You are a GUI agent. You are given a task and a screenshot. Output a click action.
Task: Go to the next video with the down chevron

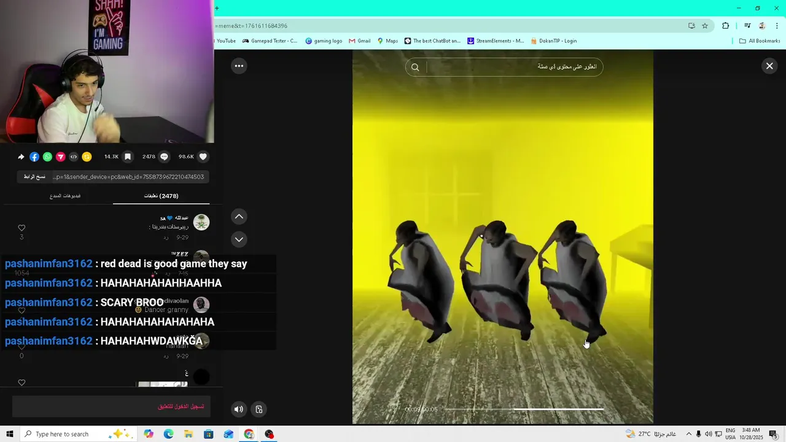(x=239, y=239)
